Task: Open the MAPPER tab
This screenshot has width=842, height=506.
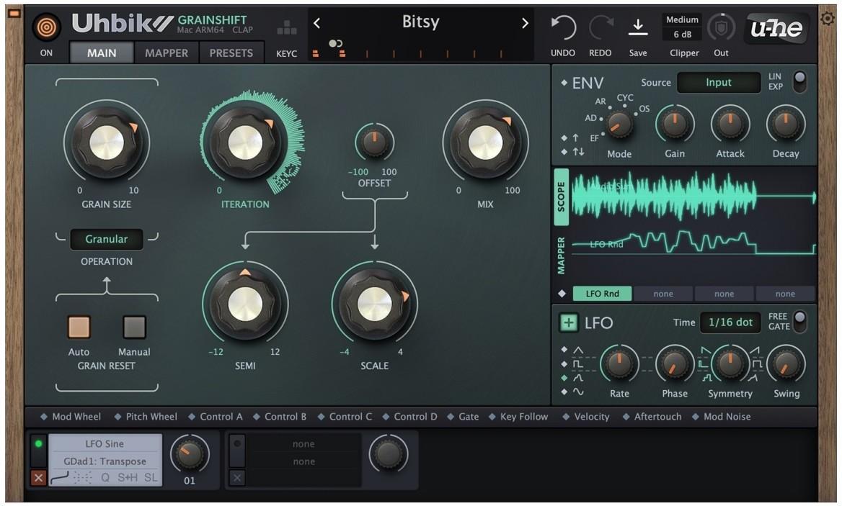Action: click(167, 53)
